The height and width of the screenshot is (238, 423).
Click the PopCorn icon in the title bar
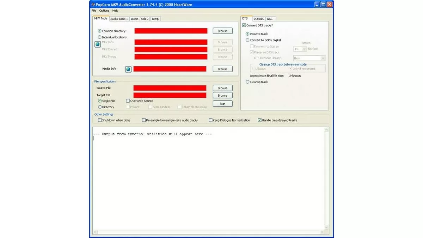[92, 4]
